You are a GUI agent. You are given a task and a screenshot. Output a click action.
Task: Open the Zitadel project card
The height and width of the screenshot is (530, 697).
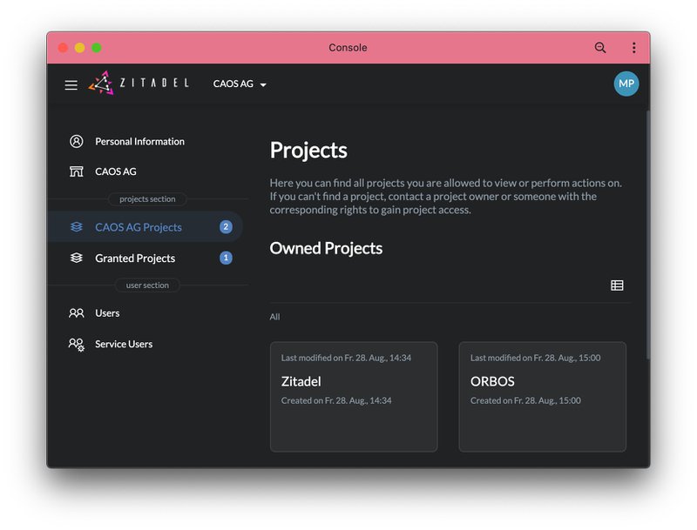[354, 397]
